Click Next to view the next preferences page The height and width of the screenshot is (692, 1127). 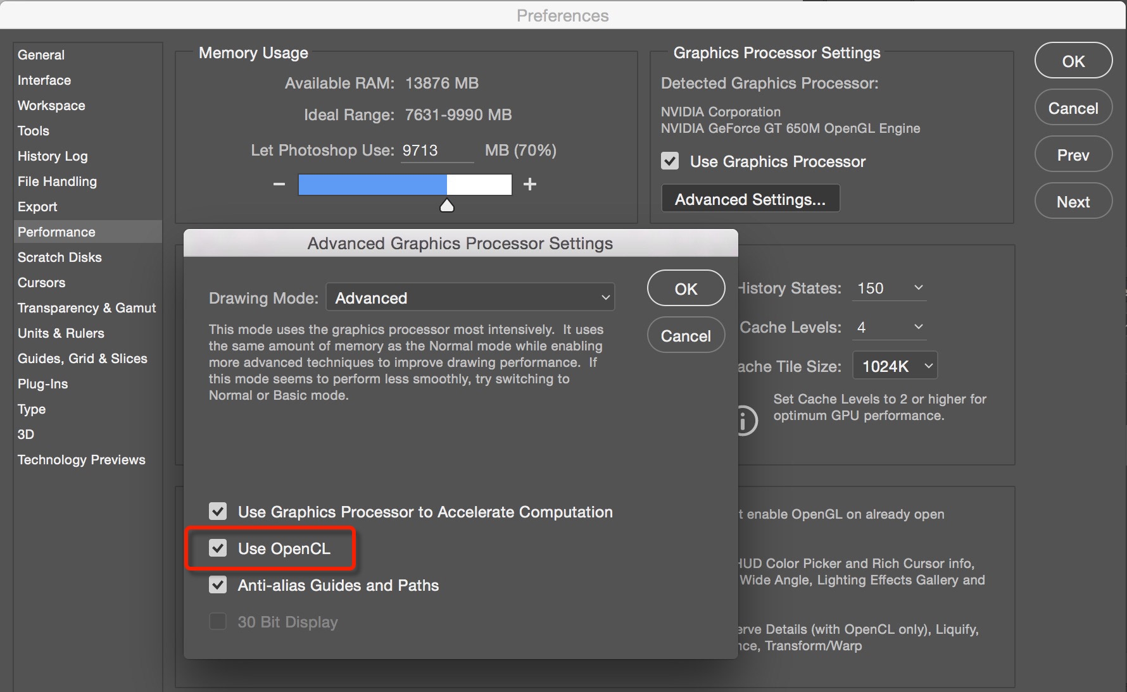1073,201
